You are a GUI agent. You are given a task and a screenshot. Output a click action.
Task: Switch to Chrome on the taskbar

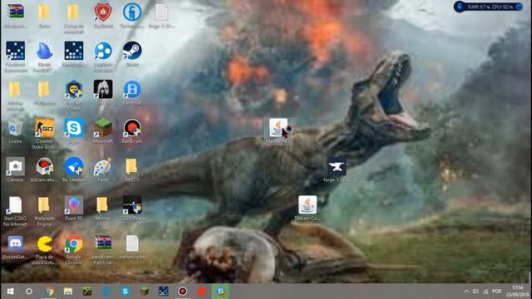click(x=48, y=292)
